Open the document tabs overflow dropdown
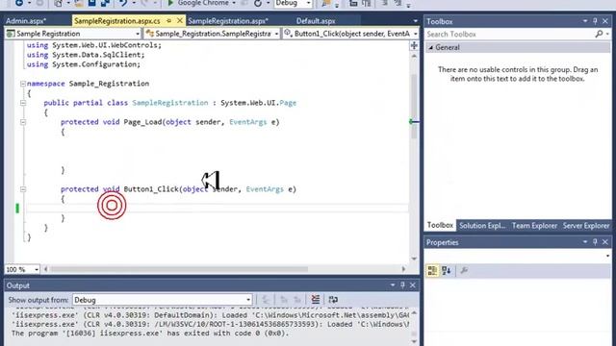 point(415,21)
